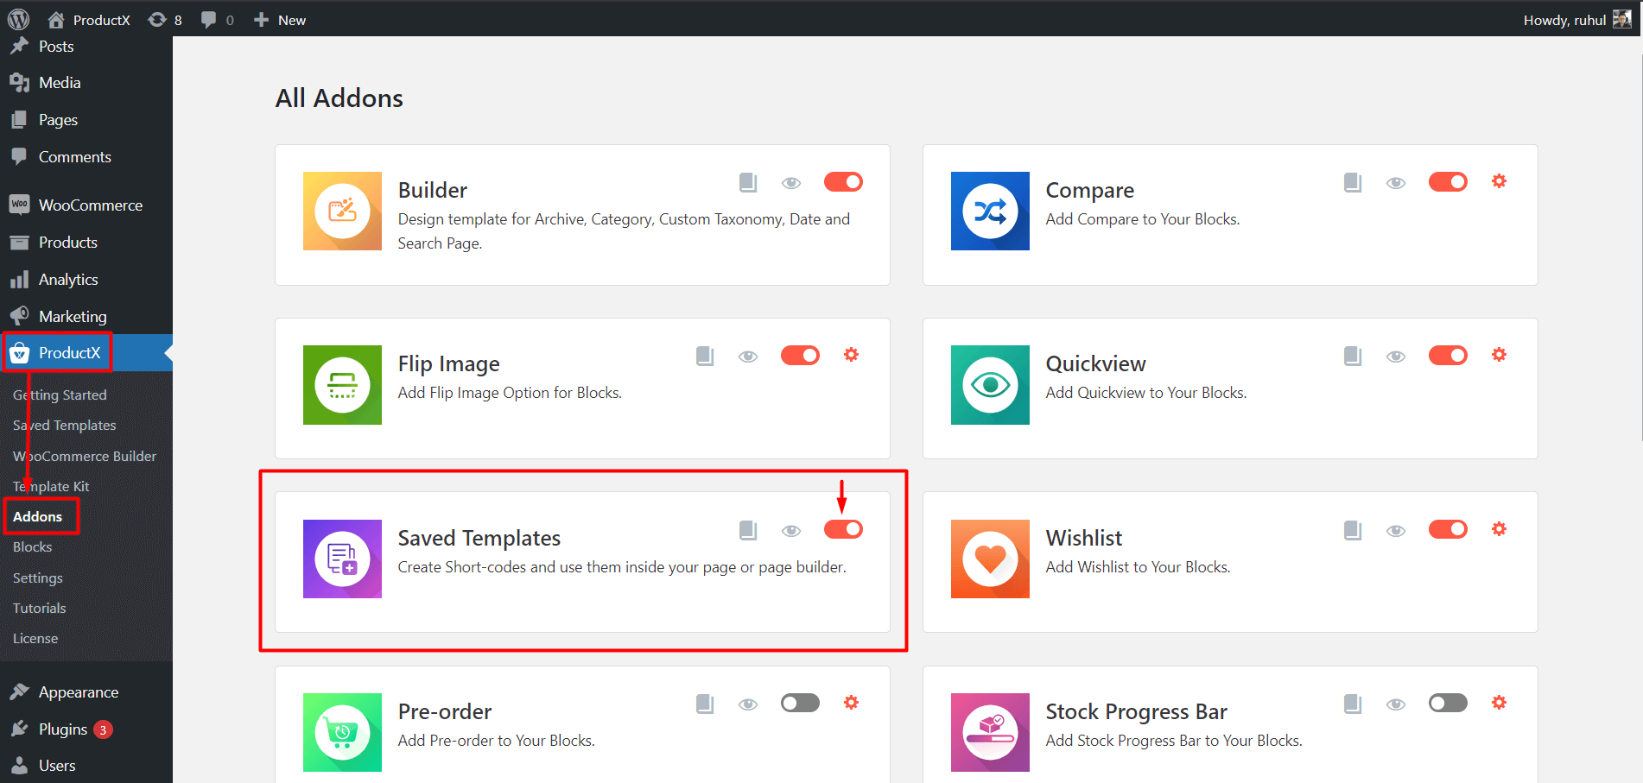This screenshot has height=783, width=1643.
Task: Open WooCommerce sidebar menu
Action: 86,205
